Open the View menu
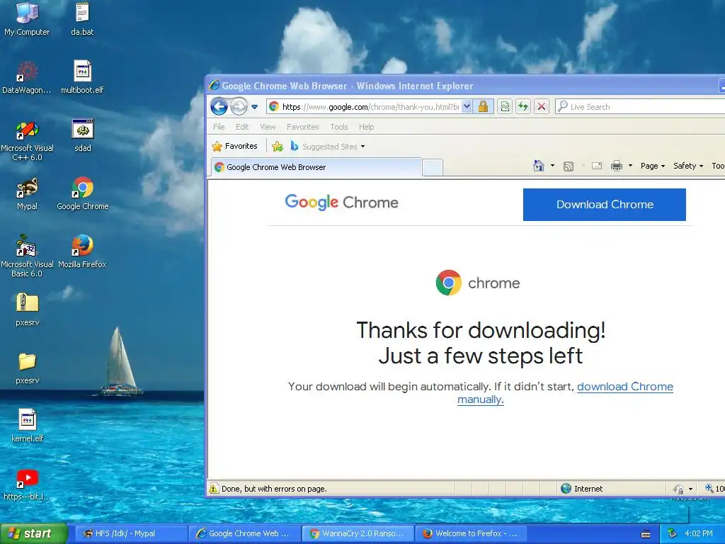This screenshot has width=725, height=544. click(x=268, y=127)
